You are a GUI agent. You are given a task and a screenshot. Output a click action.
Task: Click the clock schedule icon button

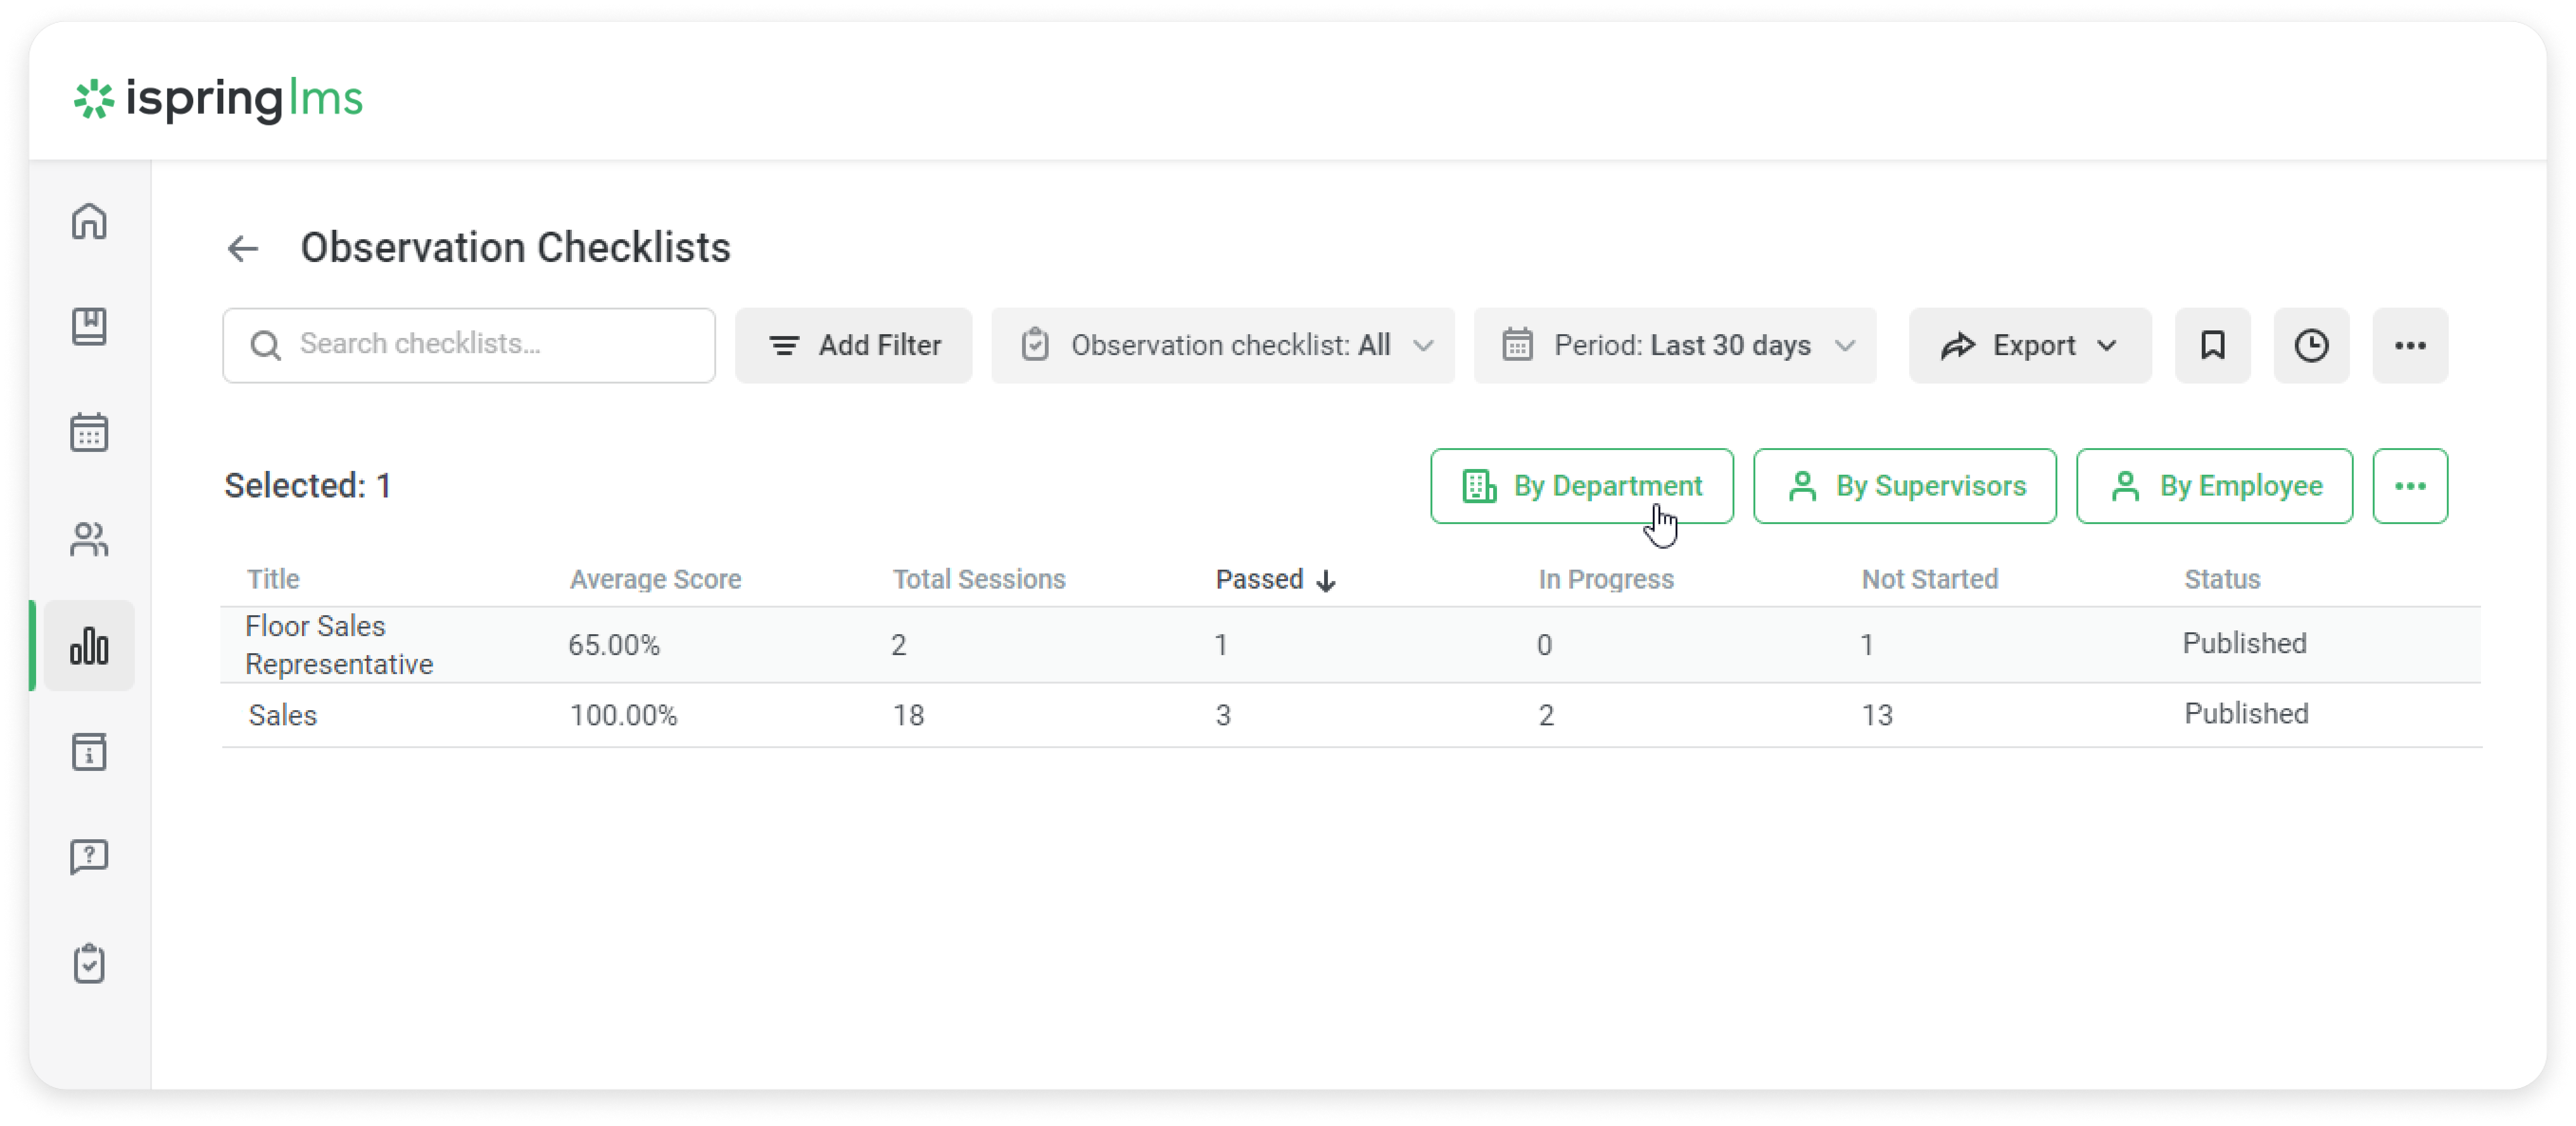[2311, 346]
